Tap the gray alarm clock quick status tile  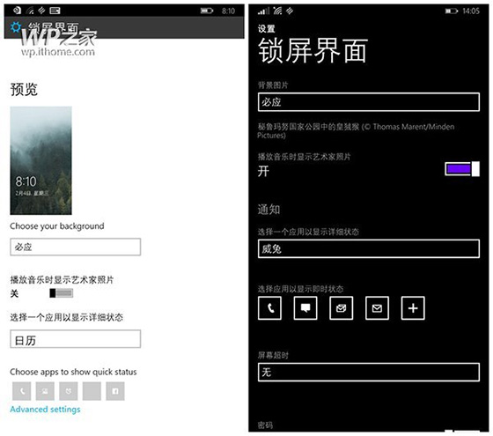[69, 391]
